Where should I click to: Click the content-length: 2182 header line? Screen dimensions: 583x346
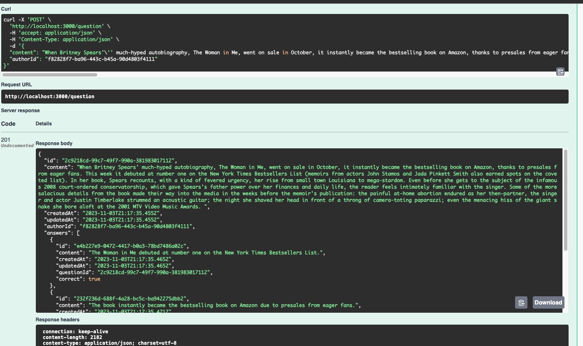tap(72, 337)
